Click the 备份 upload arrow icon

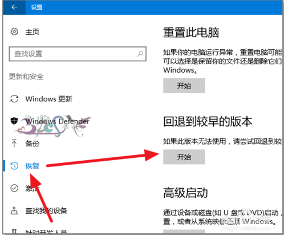[14, 144]
